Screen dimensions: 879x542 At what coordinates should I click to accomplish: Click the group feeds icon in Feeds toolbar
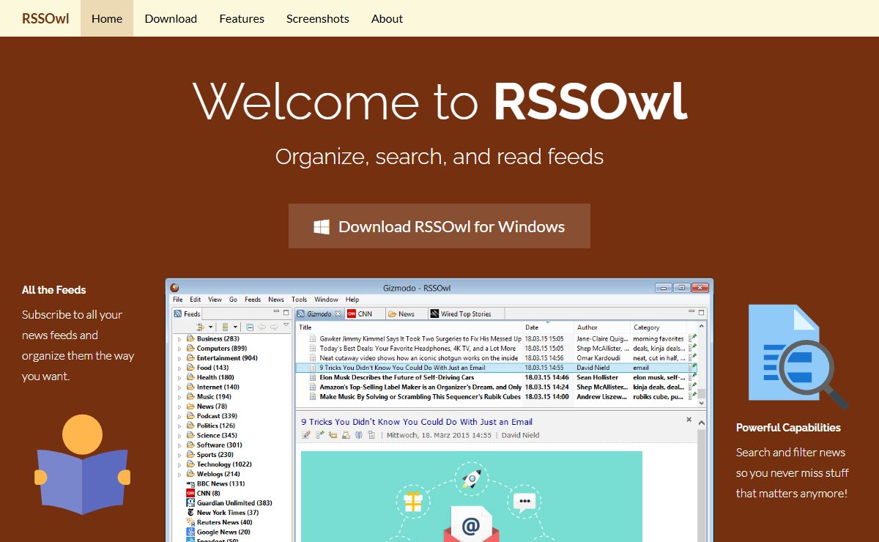tap(225, 327)
